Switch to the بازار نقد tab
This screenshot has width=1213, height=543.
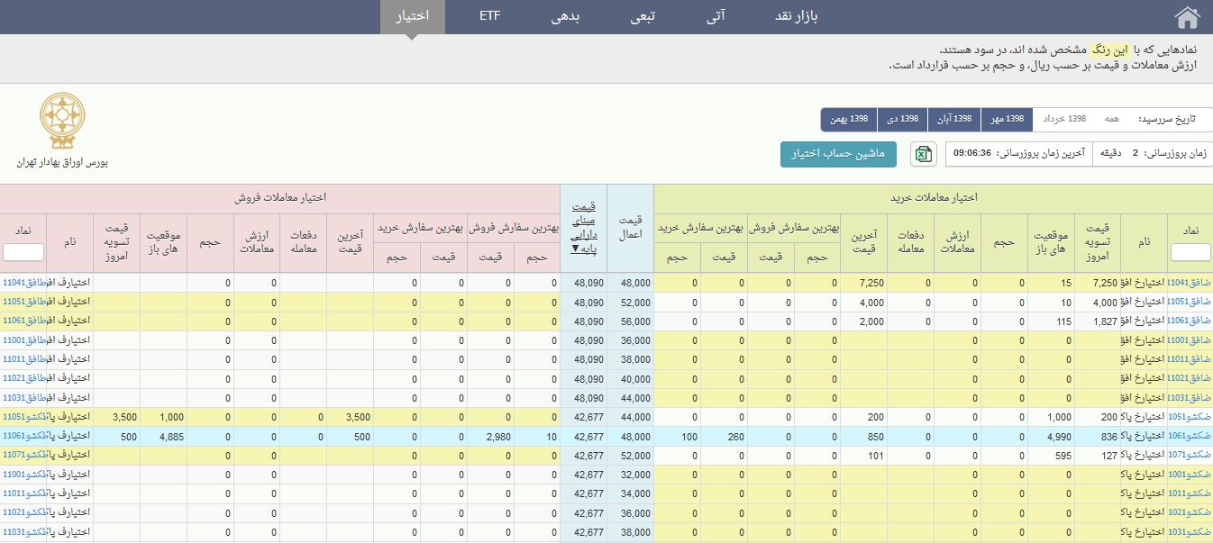796,17
